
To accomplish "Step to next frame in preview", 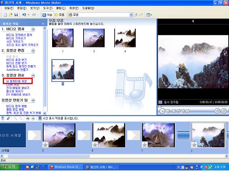I will 183,111.
